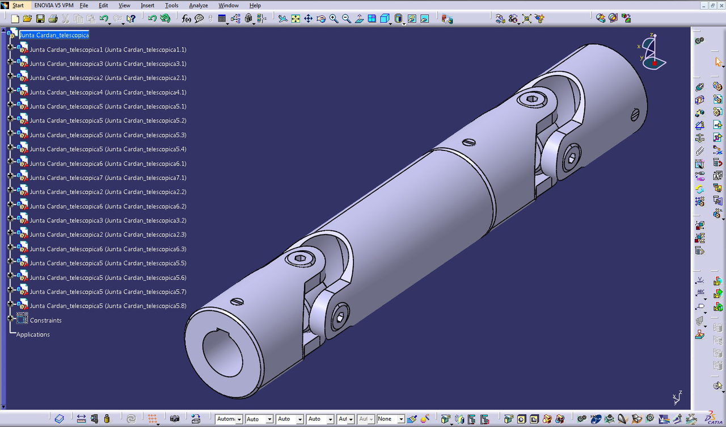Click the padlock Lock icon in top toolbar
The image size is (726, 427).
tap(248, 19)
